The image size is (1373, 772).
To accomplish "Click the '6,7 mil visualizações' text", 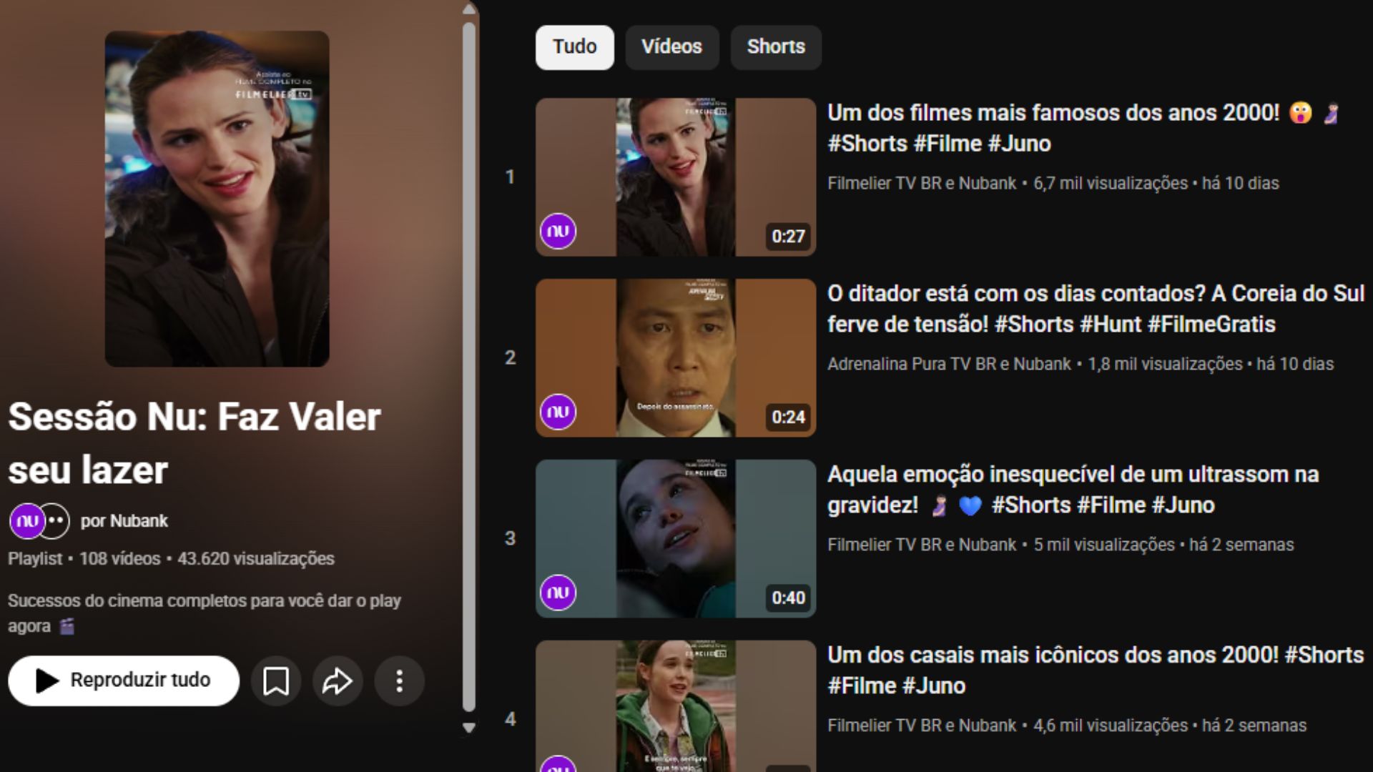I will click(x=1111, y=184).
